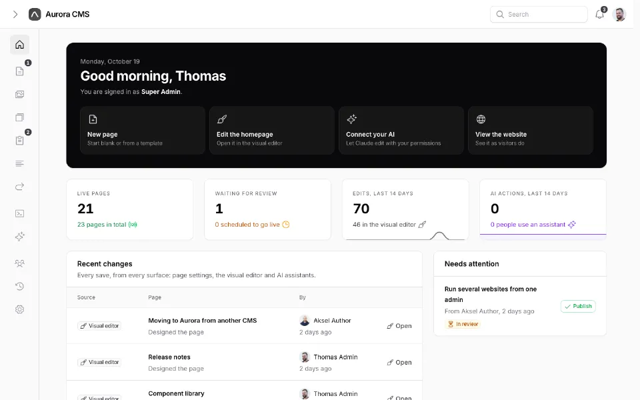
Task: Open the redirects arrow icon in sidebar
Action: coord(19,187)
